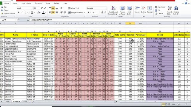
Task: Open the Data tab
Action: [x=48, y=3]
